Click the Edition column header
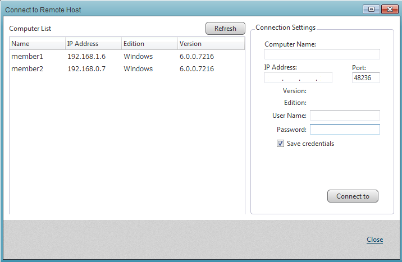The height and width of the screenshot is (262, 402). click(x=149, y=44)
